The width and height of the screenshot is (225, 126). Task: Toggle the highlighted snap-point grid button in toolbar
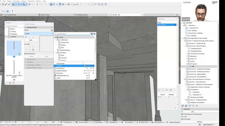(x=60, y=5)
